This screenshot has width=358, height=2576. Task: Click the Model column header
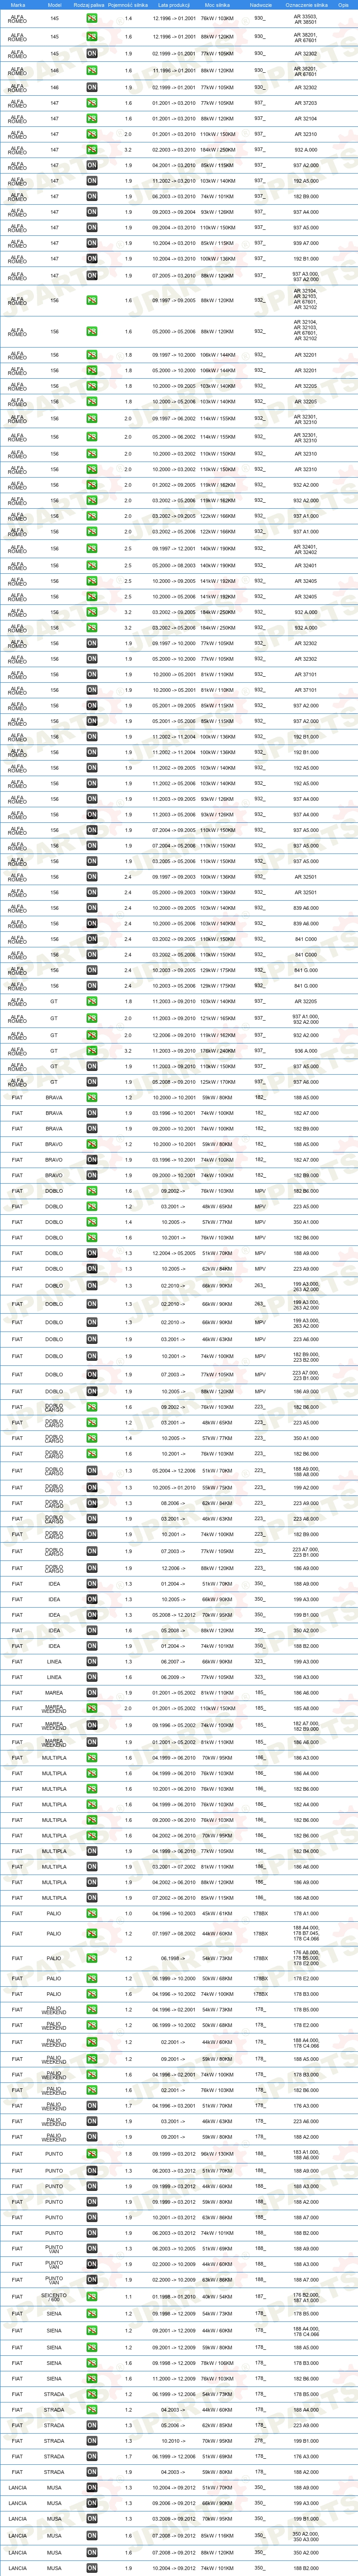point(54,5)
